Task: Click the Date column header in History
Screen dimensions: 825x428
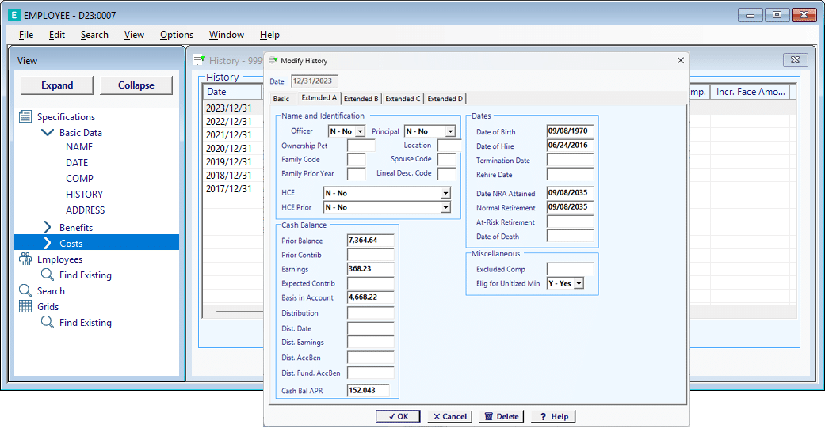Action: pos(232,92)
